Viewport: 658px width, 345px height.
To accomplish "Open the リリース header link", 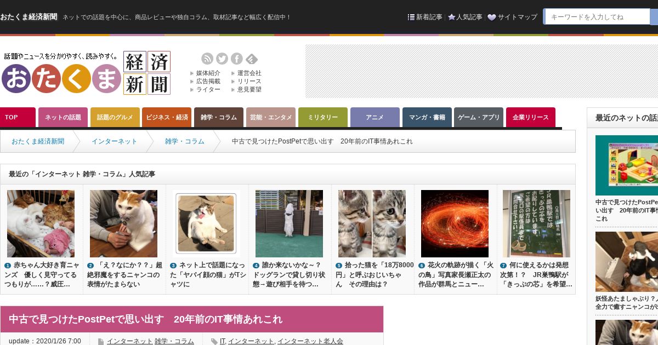I will click(x=249, y=81).
